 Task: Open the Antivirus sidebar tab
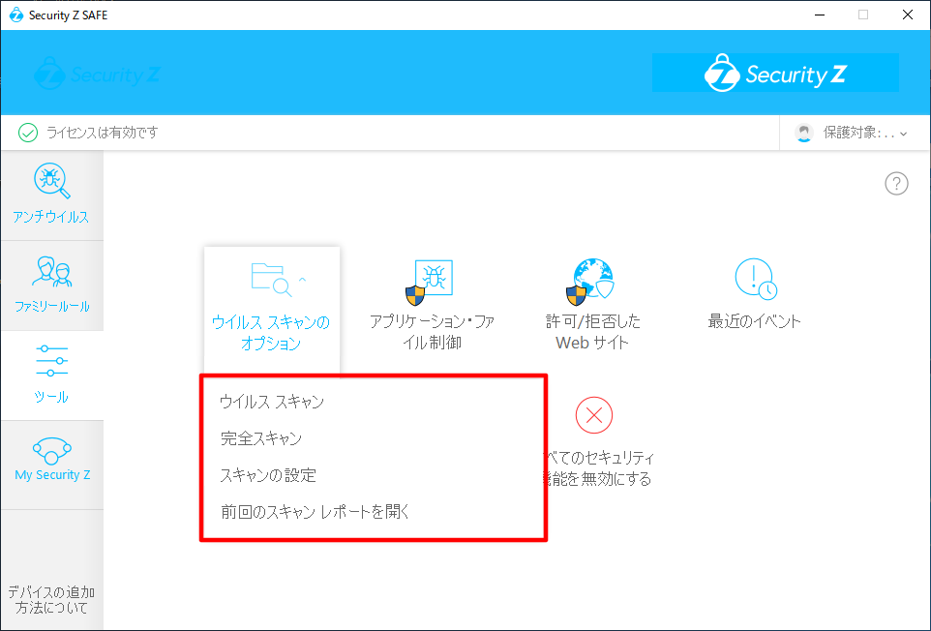pos(51,195)
